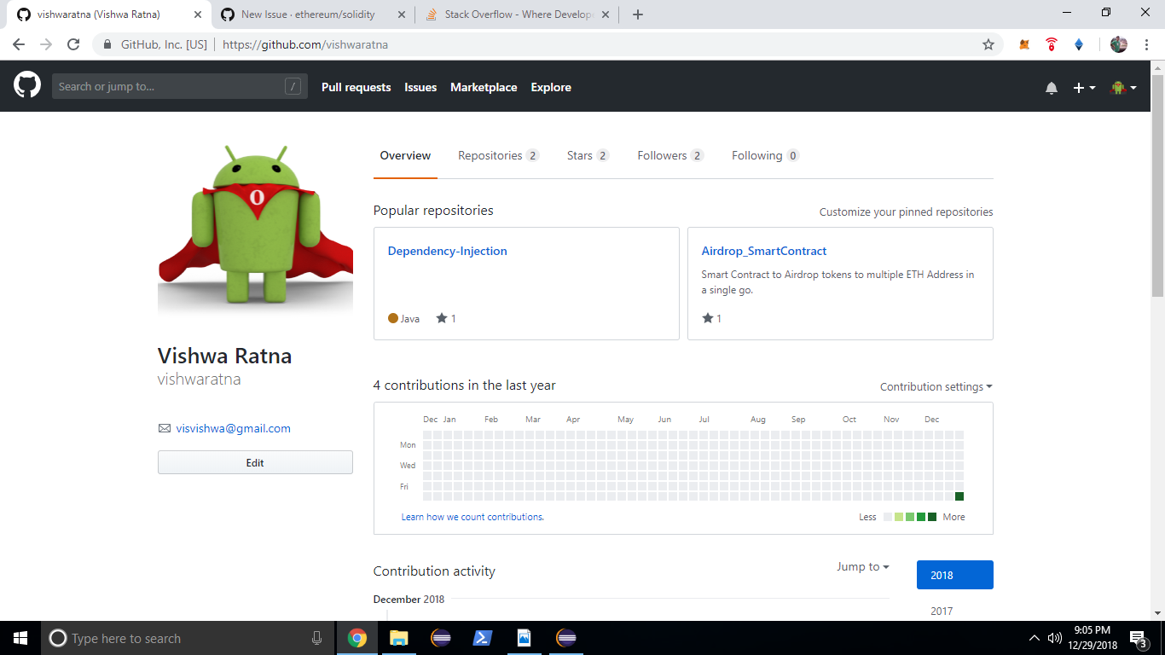Click the GitHub octocat logo
The height and width of the screenshot is (655, 1165).
(26, 85)
